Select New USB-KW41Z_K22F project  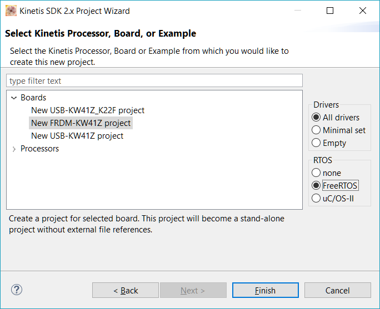[88, 110]
